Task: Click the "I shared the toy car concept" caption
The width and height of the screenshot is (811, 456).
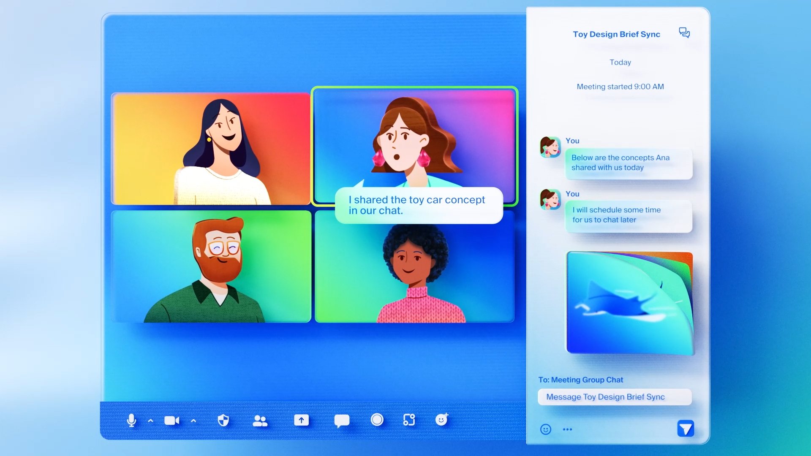Action: pyautogui.click(x=419, y=205)
